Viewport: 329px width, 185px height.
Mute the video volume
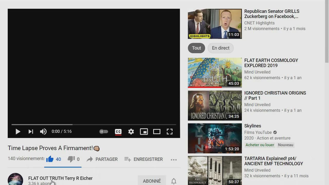click(x=43, y=132)
